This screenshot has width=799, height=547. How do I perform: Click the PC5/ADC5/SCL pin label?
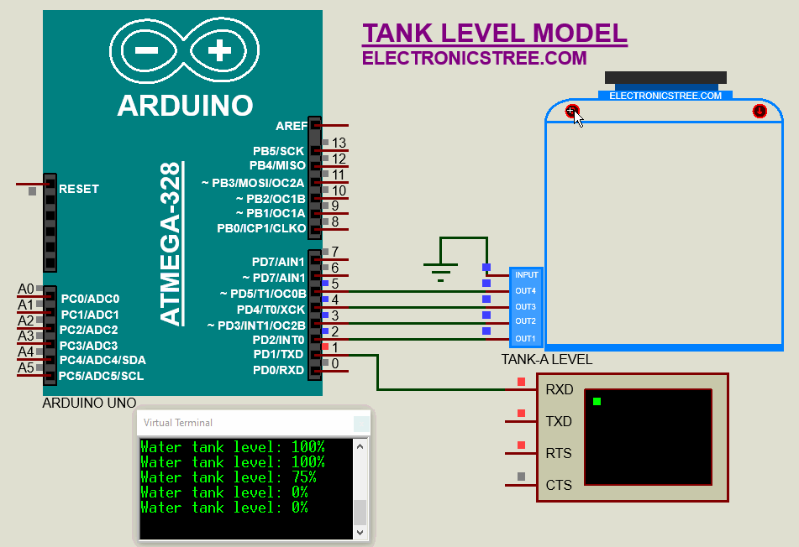(x=102, y=376)
